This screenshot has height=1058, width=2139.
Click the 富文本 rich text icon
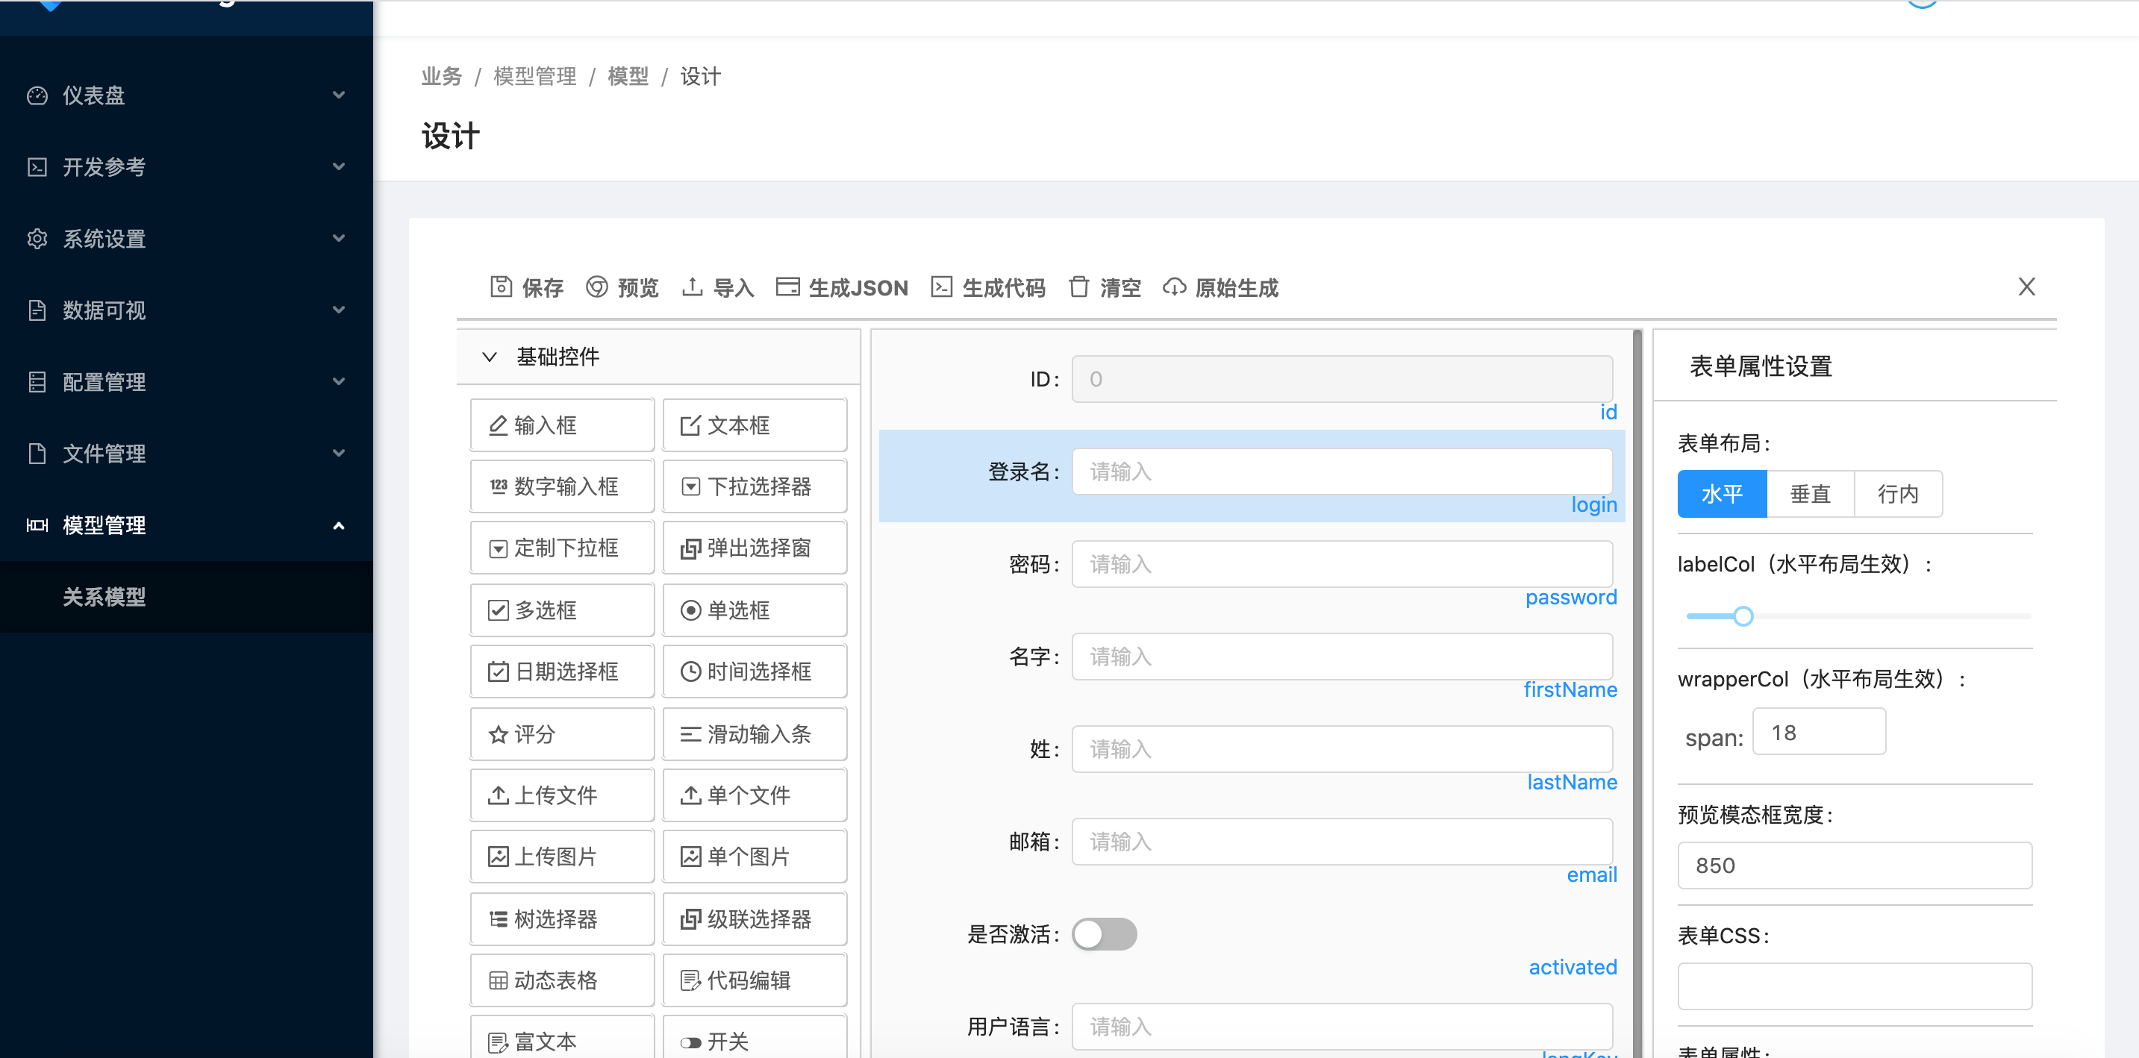pos(497,1042)
